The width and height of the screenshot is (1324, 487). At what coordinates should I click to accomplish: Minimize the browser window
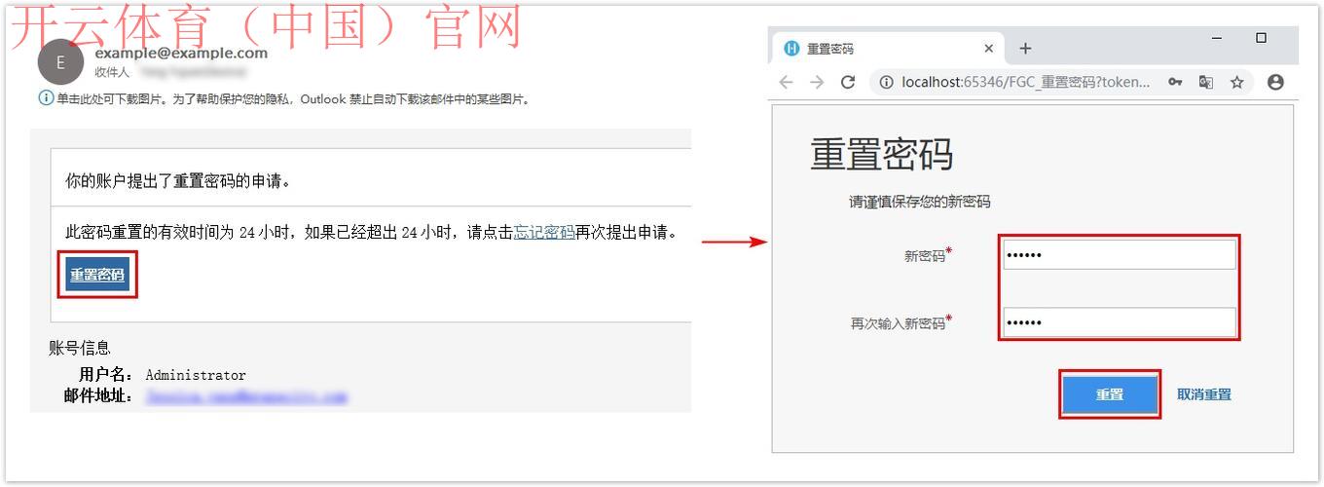pos(1217,38)
